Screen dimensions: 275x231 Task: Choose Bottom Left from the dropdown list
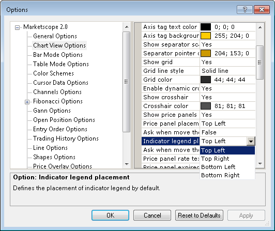point(227,167)
